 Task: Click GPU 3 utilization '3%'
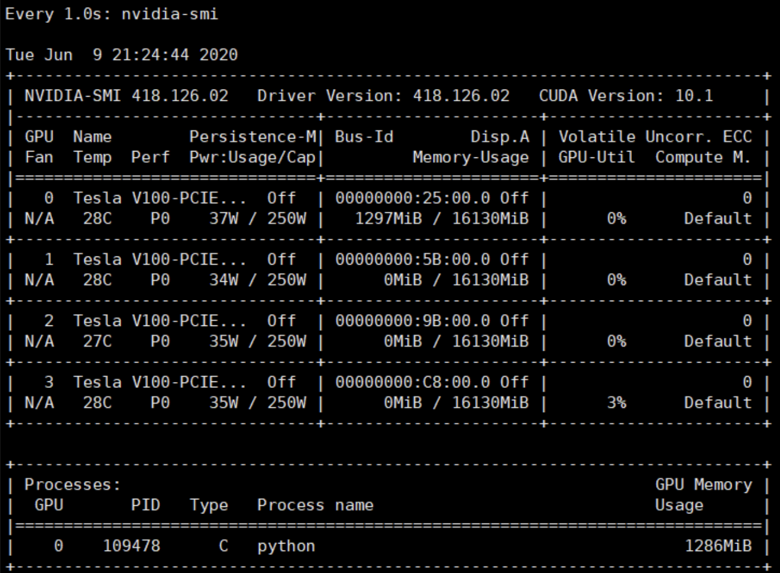617,403
